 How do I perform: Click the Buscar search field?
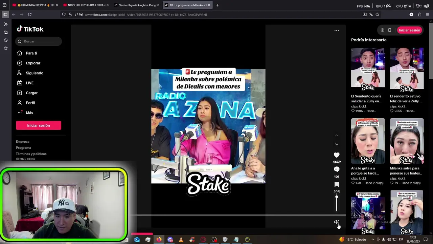pos(39,41)
